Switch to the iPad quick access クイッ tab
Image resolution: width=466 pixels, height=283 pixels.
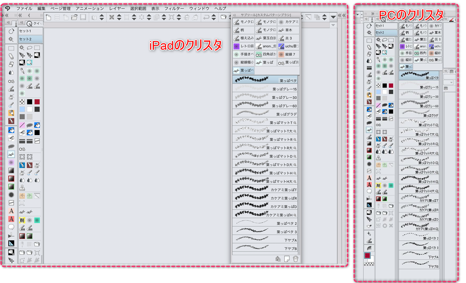(34, 23)
